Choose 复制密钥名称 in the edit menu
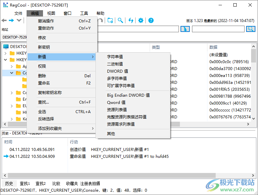This screenshot has height=195, width=258. 62,93
